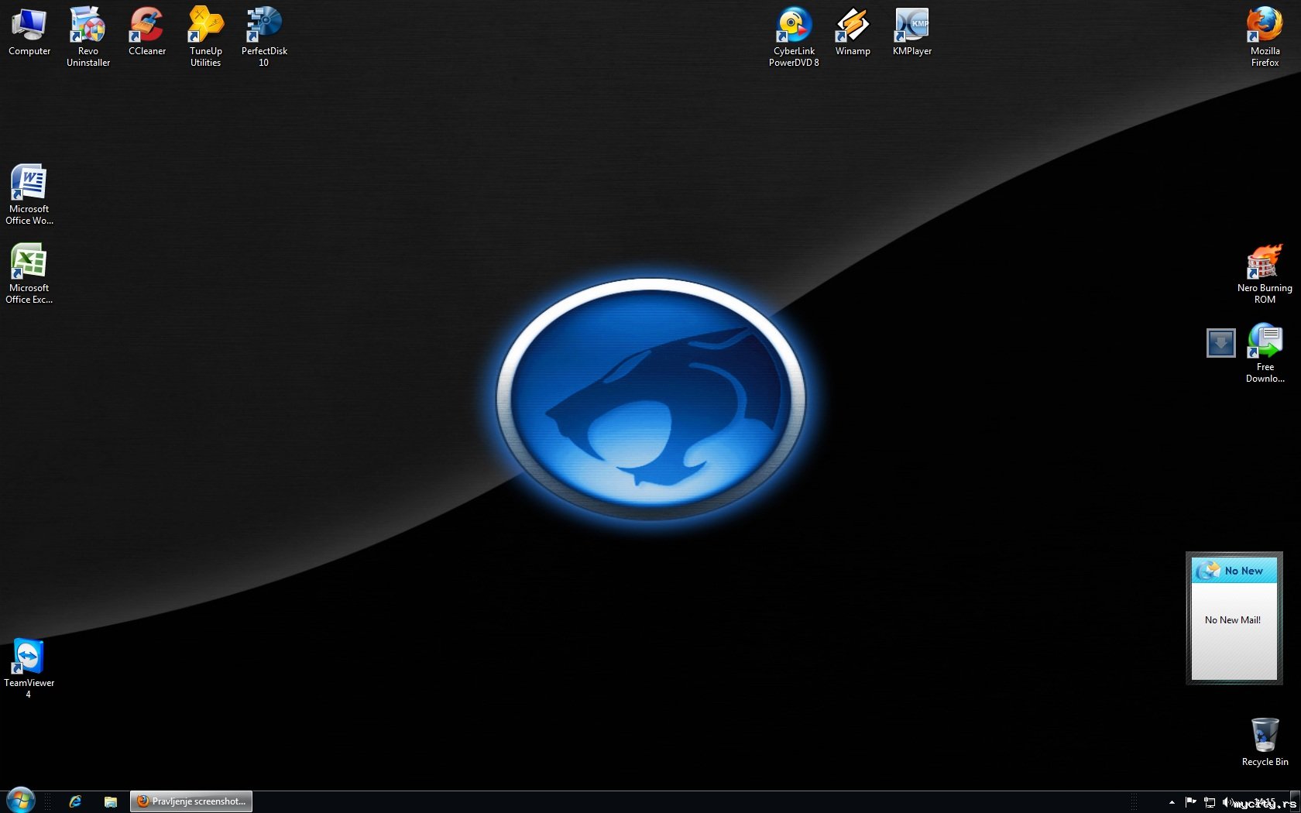
Task: Click the network connection tray icon
Action: pos(1210,802)
